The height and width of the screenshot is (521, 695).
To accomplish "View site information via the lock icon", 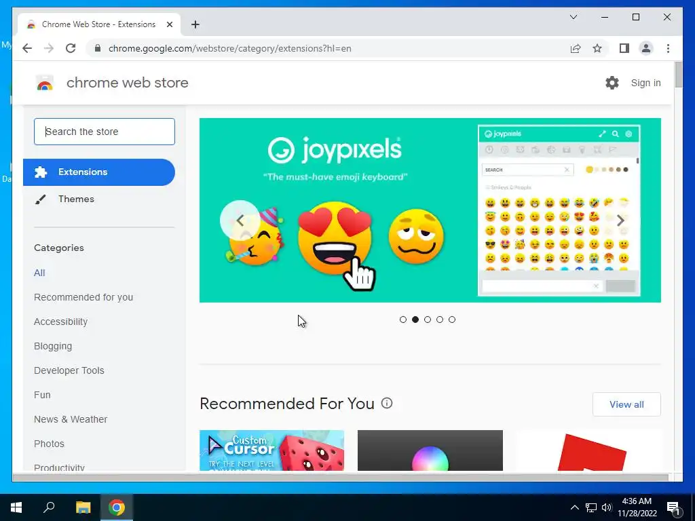I will 98,48.
